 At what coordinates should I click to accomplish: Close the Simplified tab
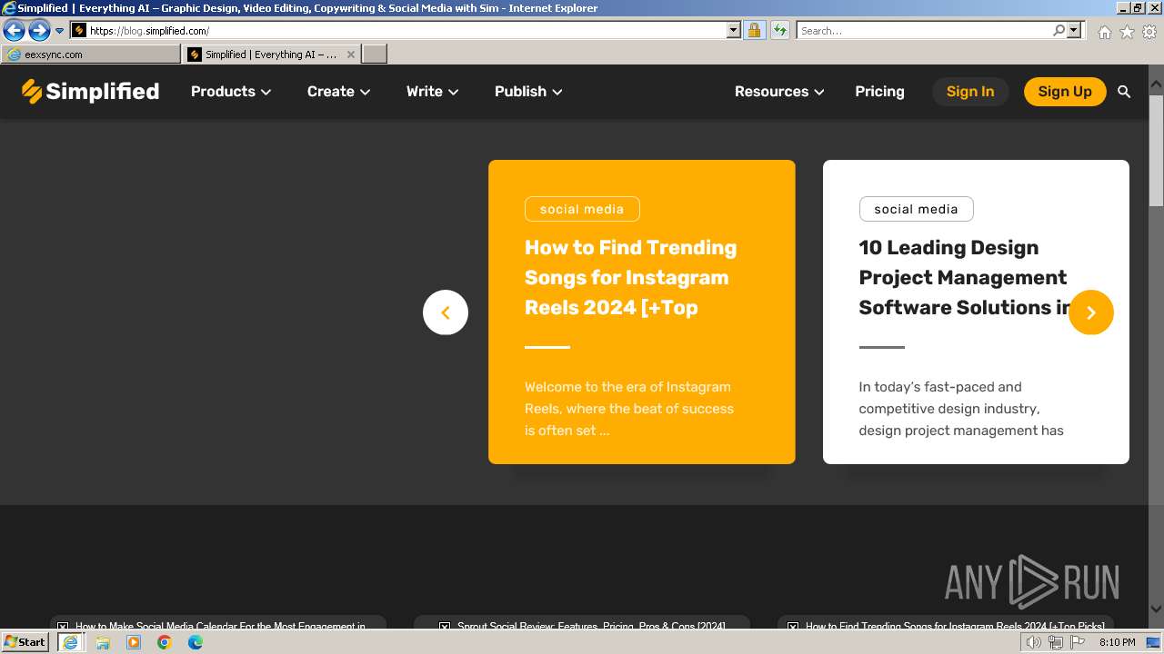tap(351, 54)
